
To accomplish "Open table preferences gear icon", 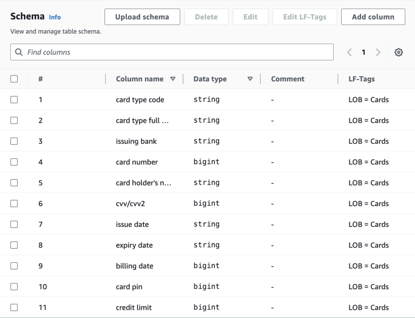I will pos(398,52).
